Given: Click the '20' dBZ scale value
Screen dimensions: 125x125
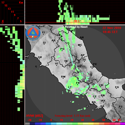Looking at the screenshot, I should click(x=72, y=120).
